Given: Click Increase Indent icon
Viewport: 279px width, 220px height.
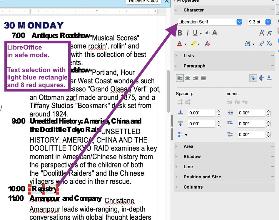Looking at the screenshot, I should [229, 102].
